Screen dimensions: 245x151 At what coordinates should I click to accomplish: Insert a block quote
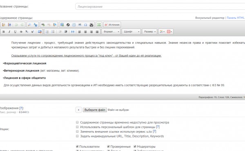click(x=73, y=32)
